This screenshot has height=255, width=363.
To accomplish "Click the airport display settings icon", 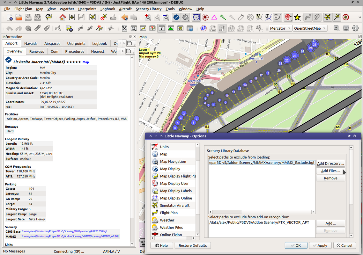I will coord(185,17).
